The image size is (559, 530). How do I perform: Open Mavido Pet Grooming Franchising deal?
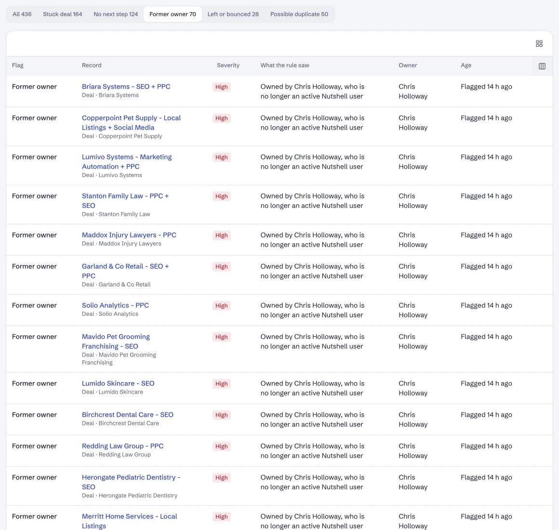(x=116, y=342)
